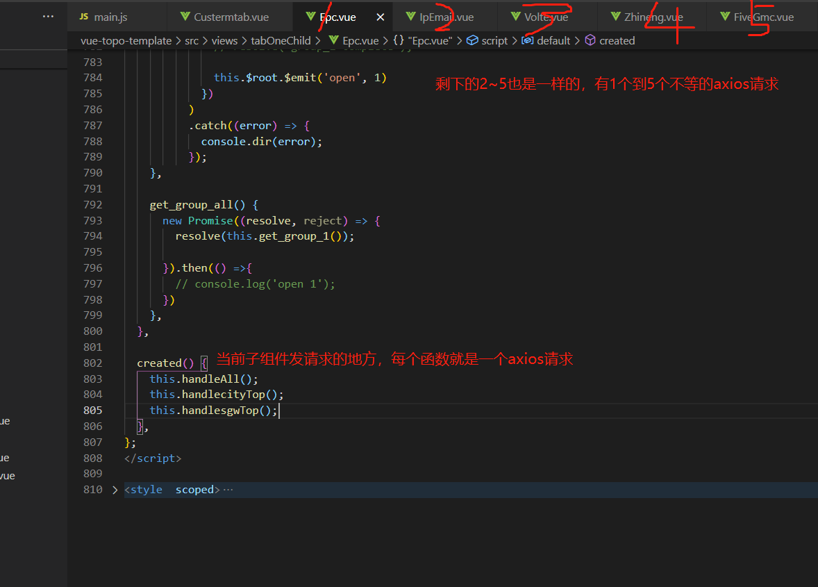This screenshot has width=818, height=587.
Task: Click the JS icon on main.js tab
Action: click(x=84, y=17)
